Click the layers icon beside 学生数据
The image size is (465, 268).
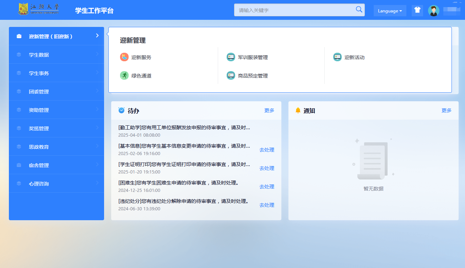pos(19,55)
